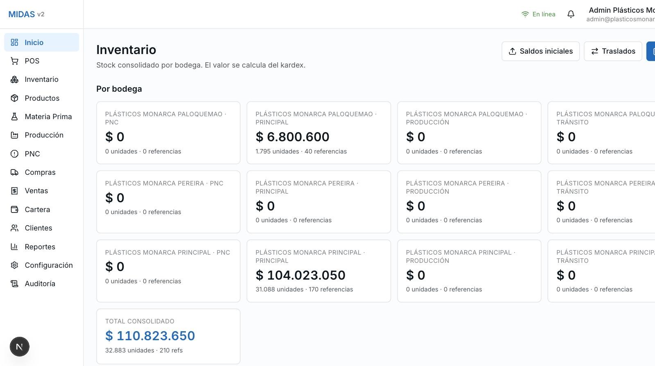Click the Compras truck icon

pyautogui.click(x=14, y=172)
